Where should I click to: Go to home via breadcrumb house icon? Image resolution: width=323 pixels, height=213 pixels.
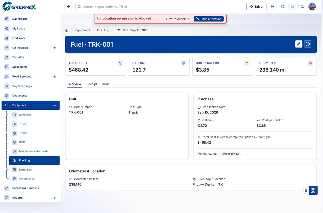click(67, 30)
